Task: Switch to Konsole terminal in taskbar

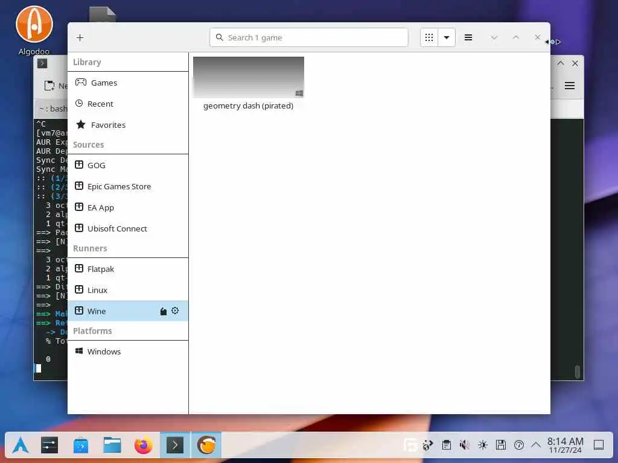Action: point(175,446)
